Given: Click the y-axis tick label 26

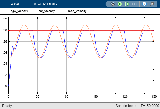Looking at the screenshot, I should pos(5,53).
